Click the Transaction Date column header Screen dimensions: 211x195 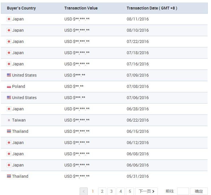[x=152, y=8]
